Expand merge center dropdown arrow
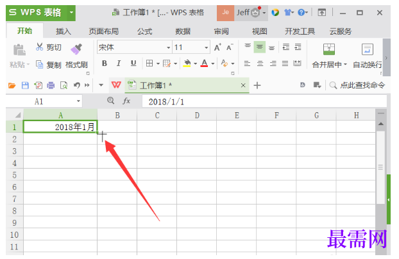This screenshot has height=259, width=399. [345, 64]
